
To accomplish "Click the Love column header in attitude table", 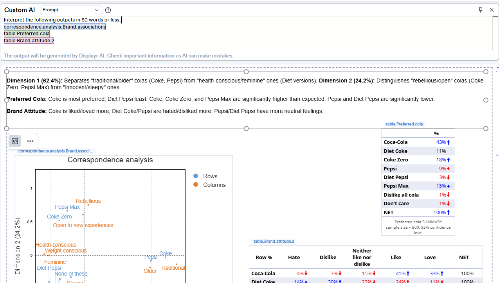I will point(430,258).
